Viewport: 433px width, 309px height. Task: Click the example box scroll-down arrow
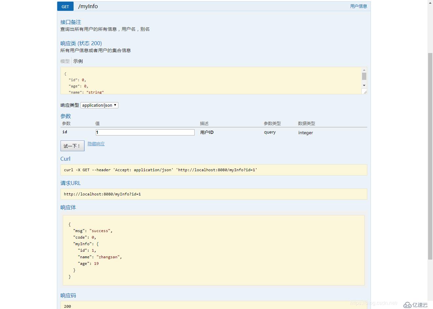click(x=364, y=85)
